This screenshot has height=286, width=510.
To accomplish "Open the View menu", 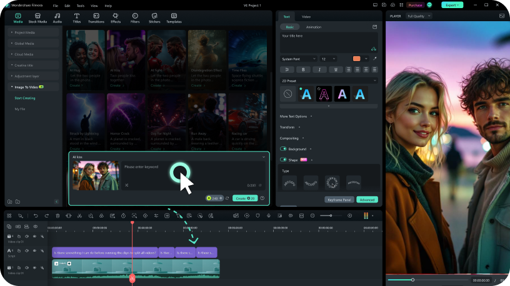I will pyautogui.click(x=94, y=6).
